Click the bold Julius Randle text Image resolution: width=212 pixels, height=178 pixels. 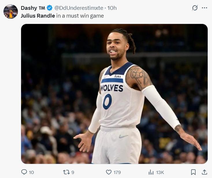38,16
